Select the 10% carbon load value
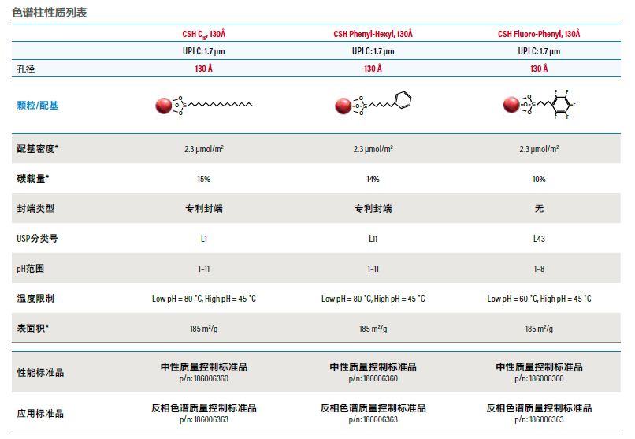 point(539,179)
